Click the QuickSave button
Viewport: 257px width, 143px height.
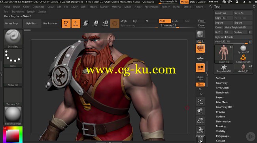coord(148,2)
